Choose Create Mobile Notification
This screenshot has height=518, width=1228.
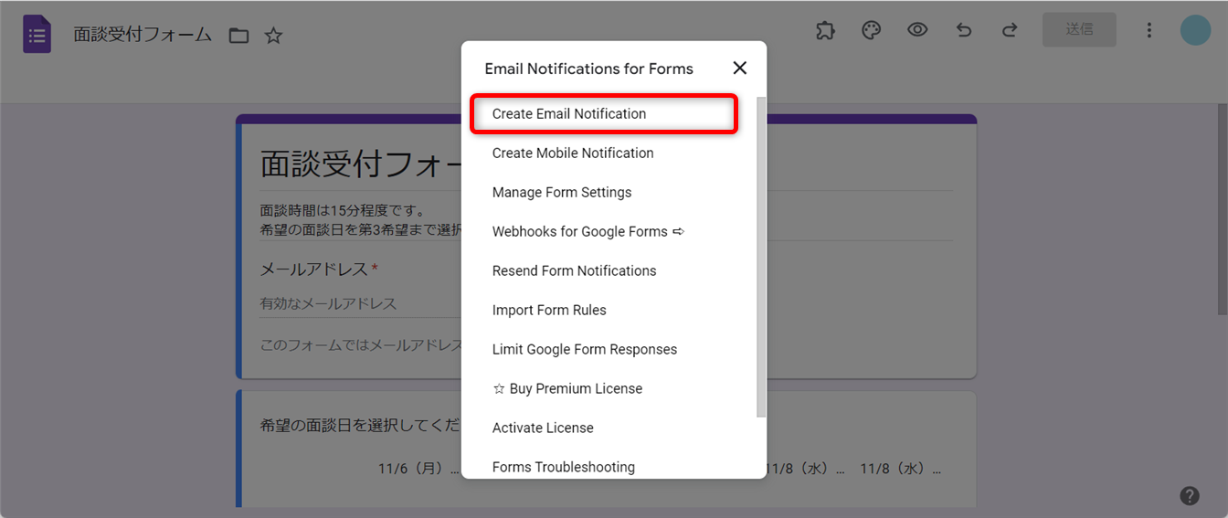click(573, 153)
